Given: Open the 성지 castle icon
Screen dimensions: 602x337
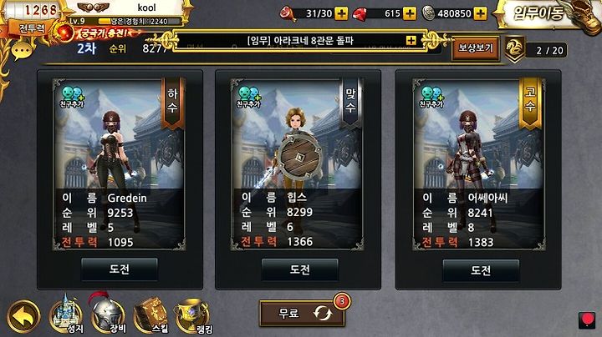Looking at the screenshot, I should coord(67,314).
